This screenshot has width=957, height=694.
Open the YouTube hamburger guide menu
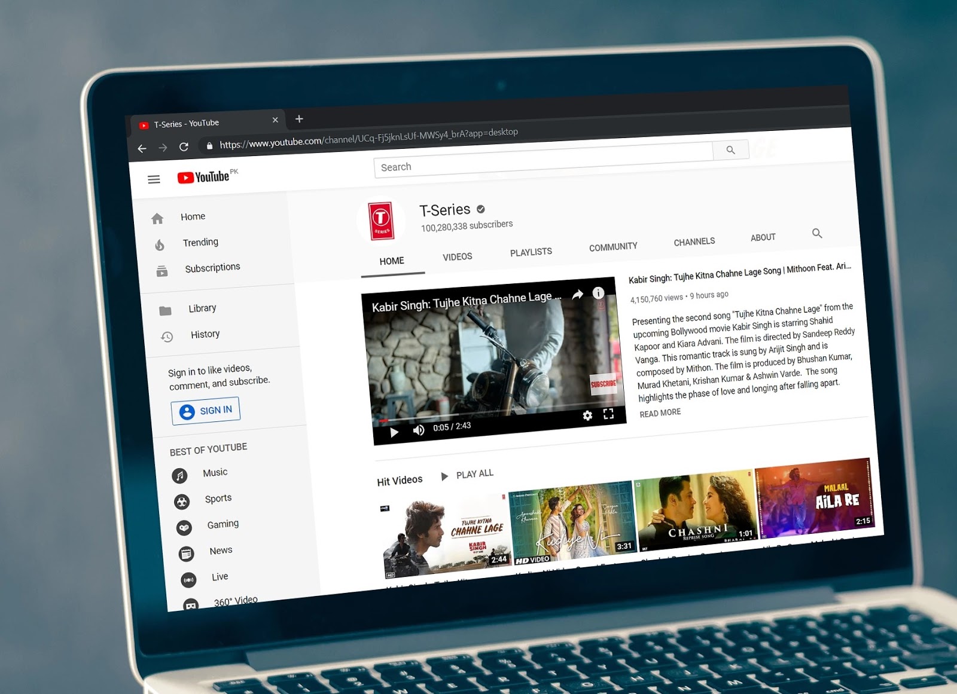point(154,179)
